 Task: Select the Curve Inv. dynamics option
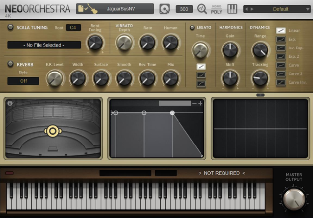(281, 82)
